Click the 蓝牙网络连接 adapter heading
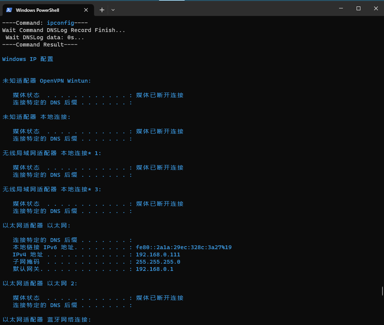 (47, 320)
